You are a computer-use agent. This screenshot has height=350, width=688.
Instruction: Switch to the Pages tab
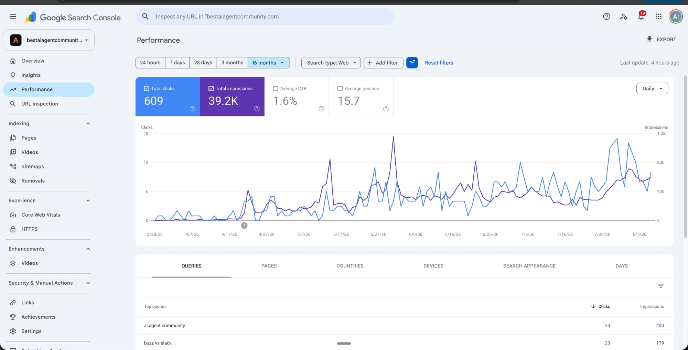pyautogui.click(x=269, y=266)
